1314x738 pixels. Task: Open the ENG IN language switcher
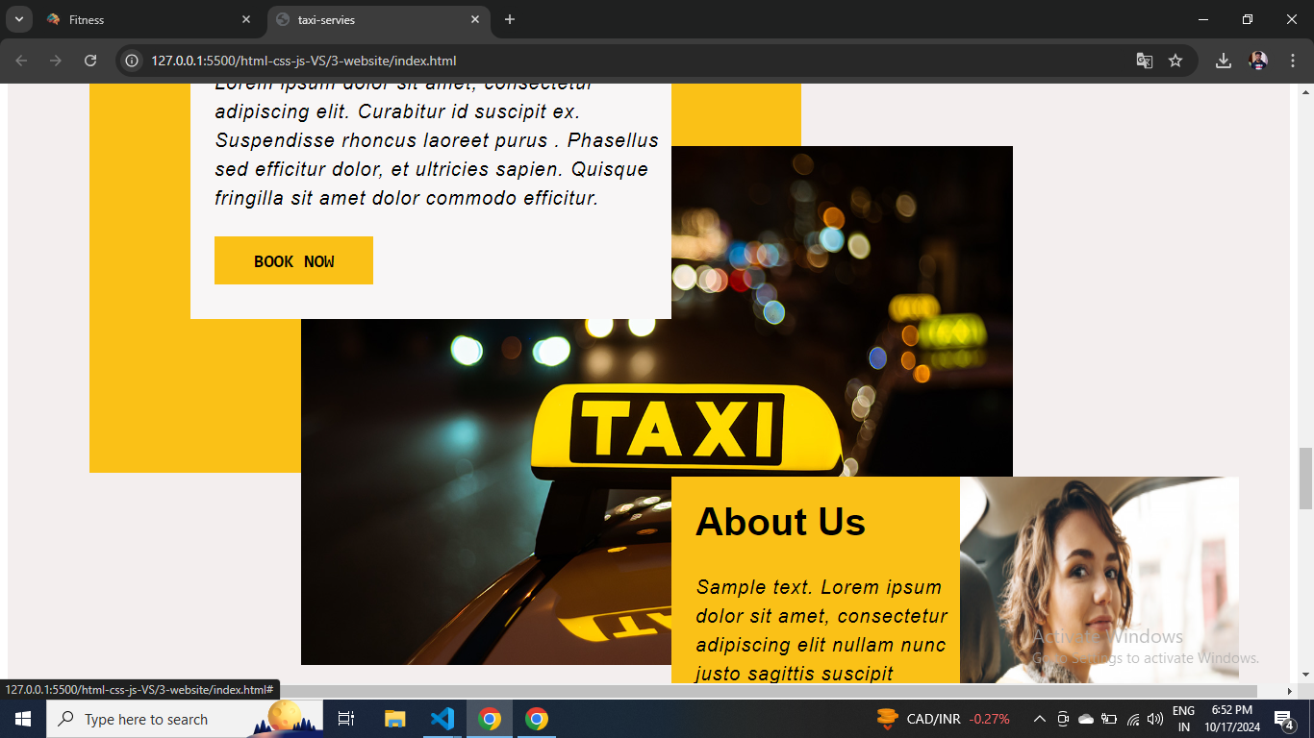point(1184,719)
